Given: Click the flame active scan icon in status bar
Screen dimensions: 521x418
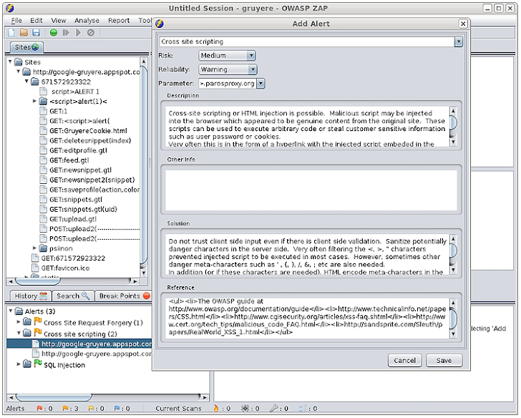Looking at the screenshot, I should pos(216,409).
